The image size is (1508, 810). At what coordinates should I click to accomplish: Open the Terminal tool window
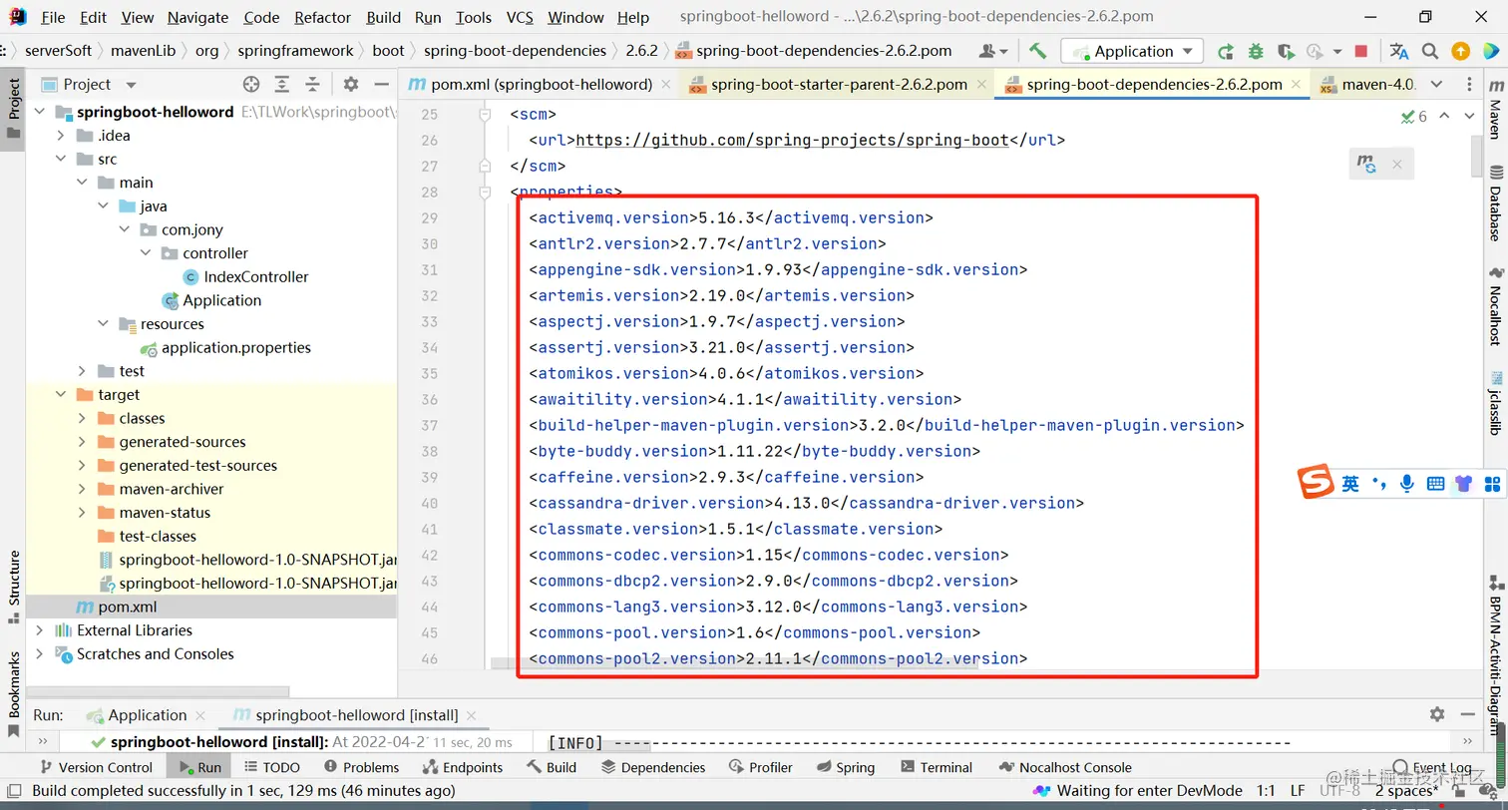pos(936,767)
